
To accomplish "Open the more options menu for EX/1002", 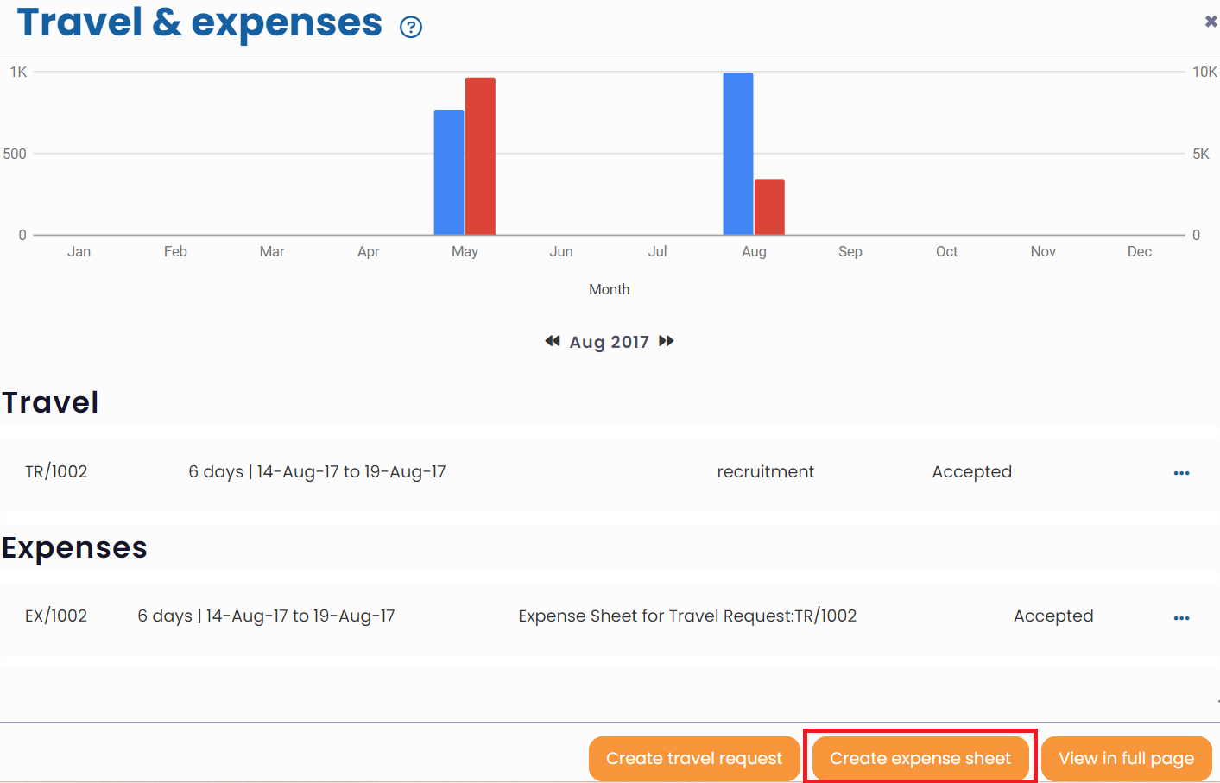I will tap(1181, 618).
